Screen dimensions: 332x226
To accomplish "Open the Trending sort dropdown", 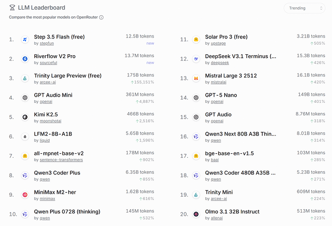I will pyautogui.click(x=305, y=8).
